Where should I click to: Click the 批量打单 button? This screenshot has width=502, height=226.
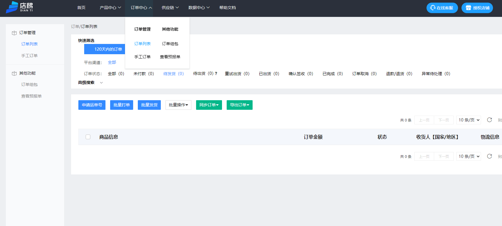(121, 105)
